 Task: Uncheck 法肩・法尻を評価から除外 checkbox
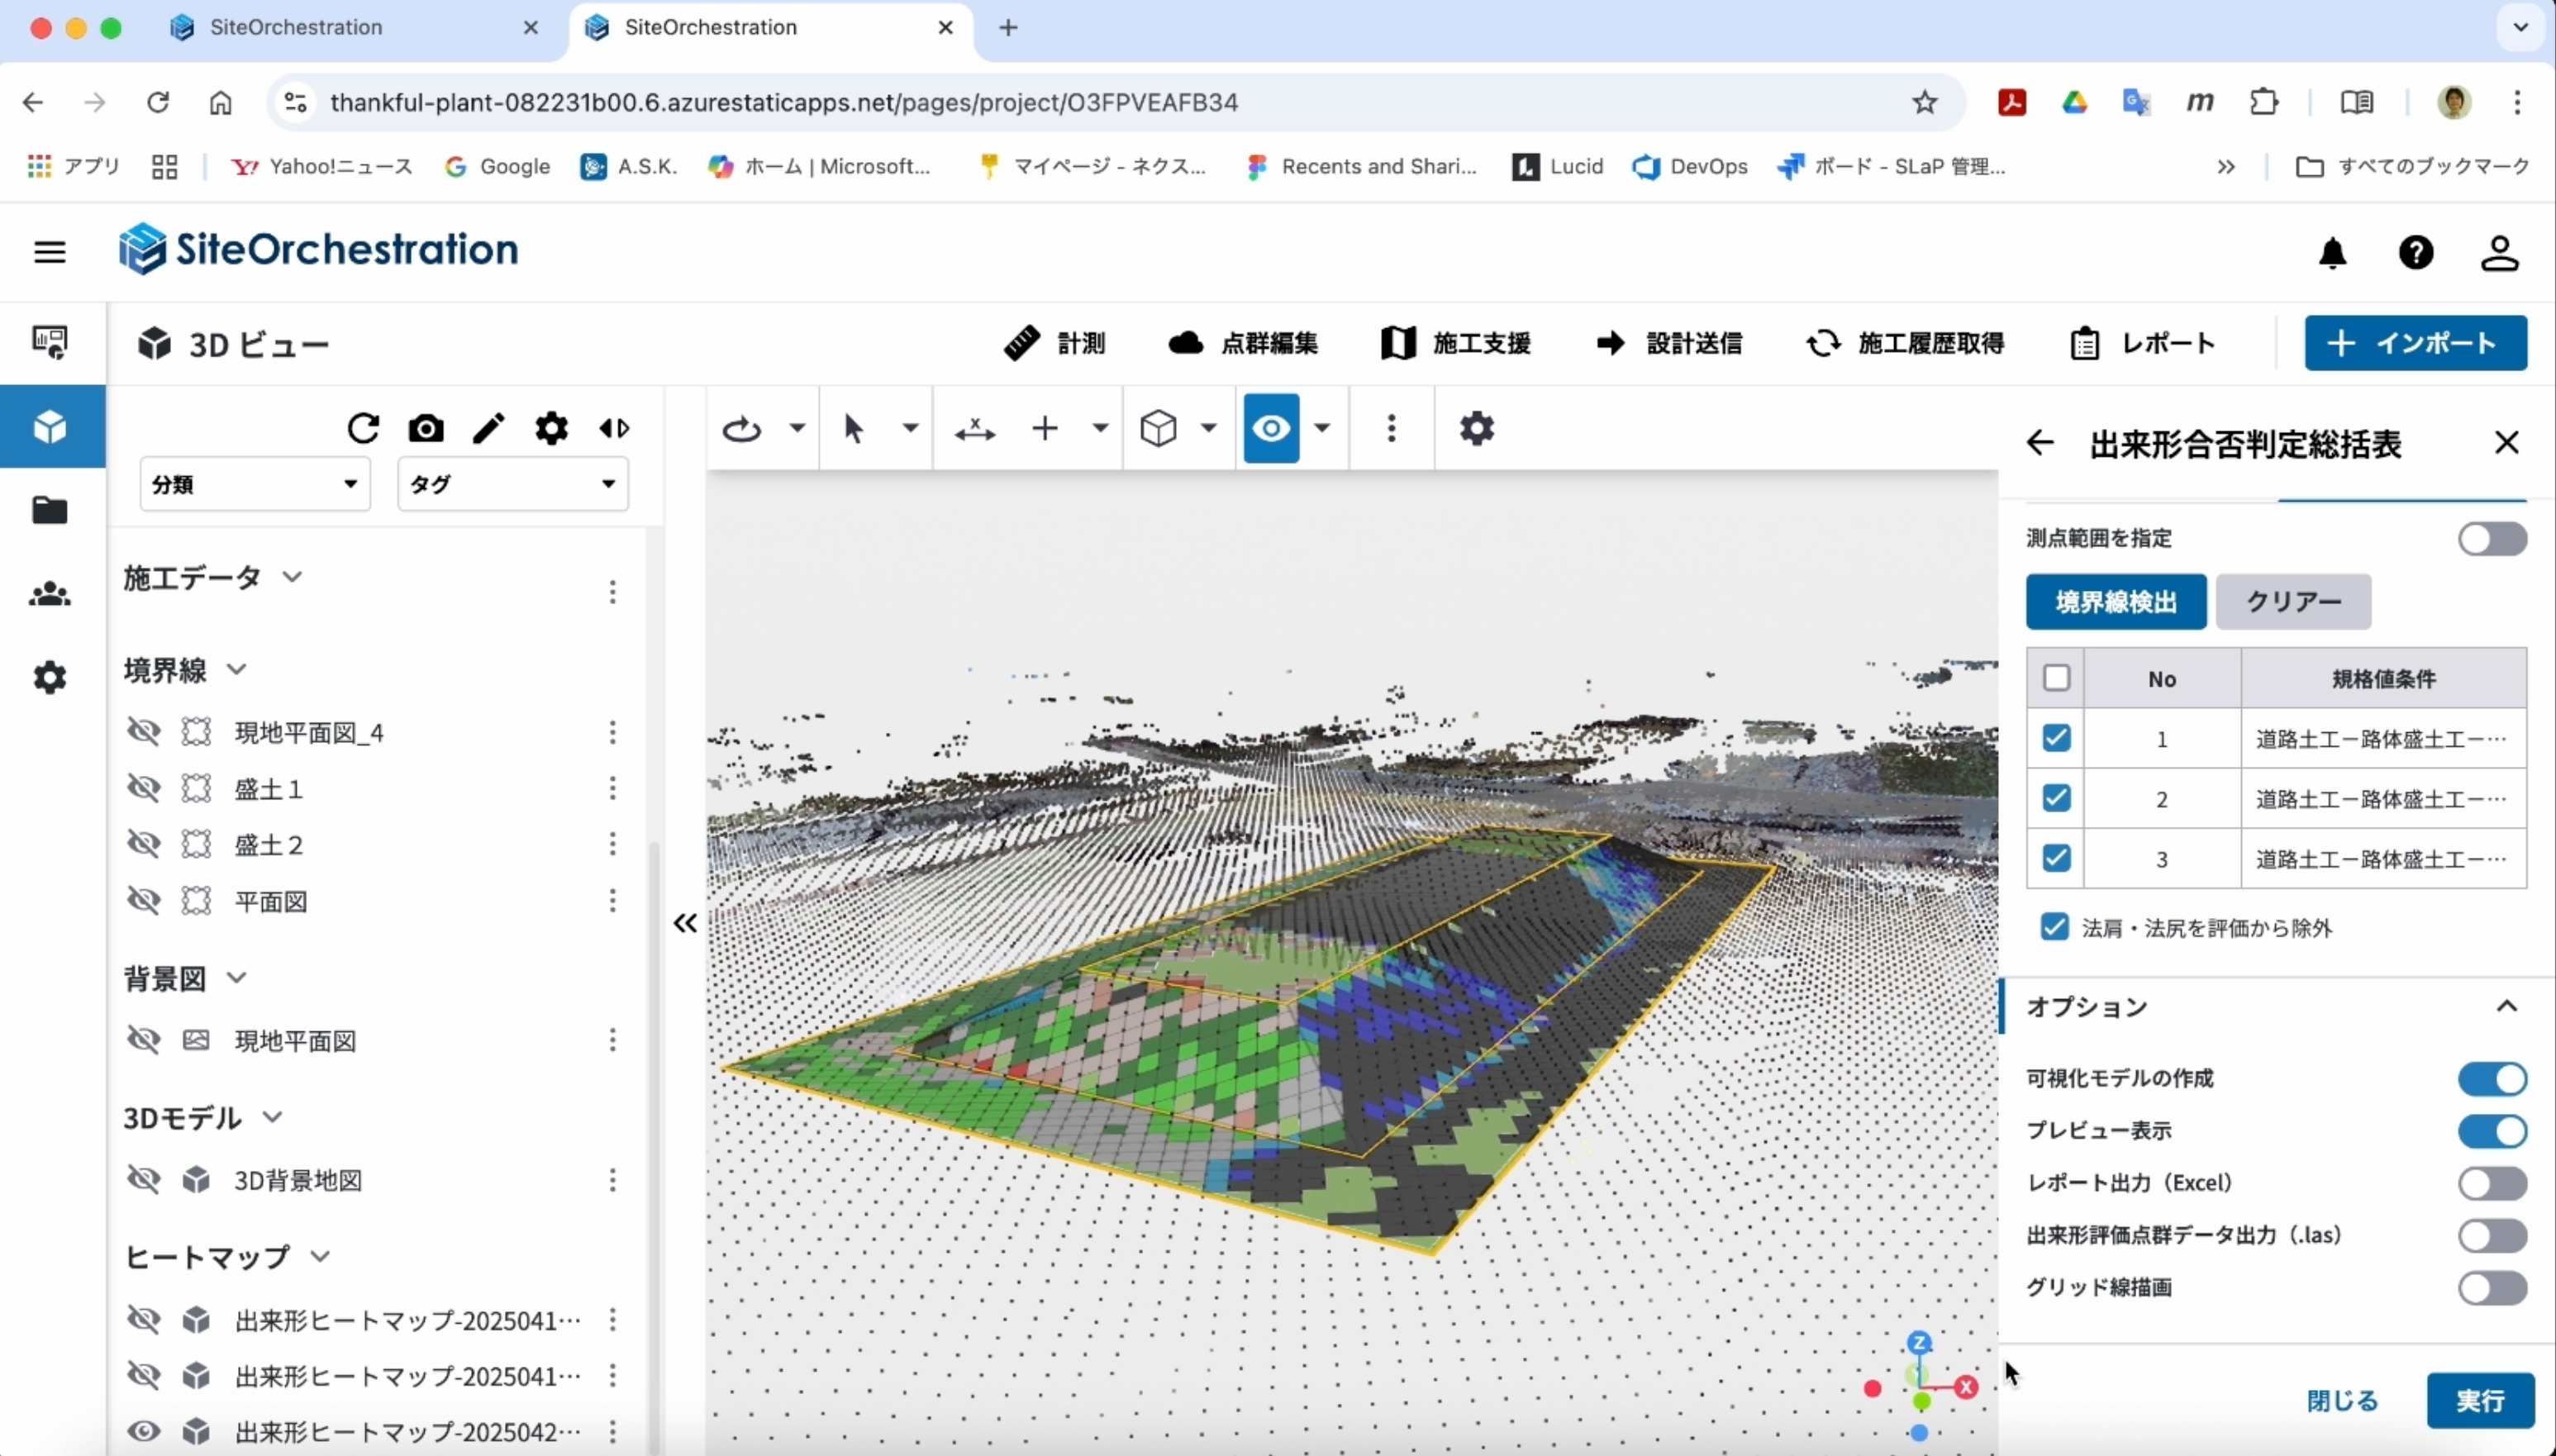2054,927
